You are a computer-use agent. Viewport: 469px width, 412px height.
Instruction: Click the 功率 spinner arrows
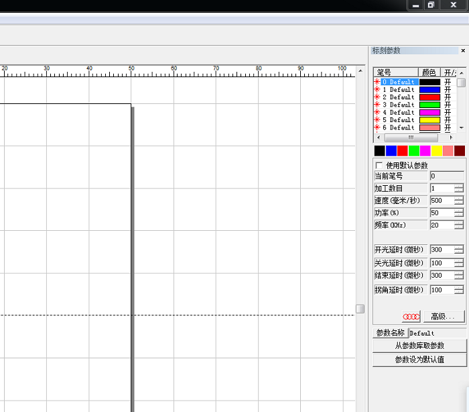point(458,213)
